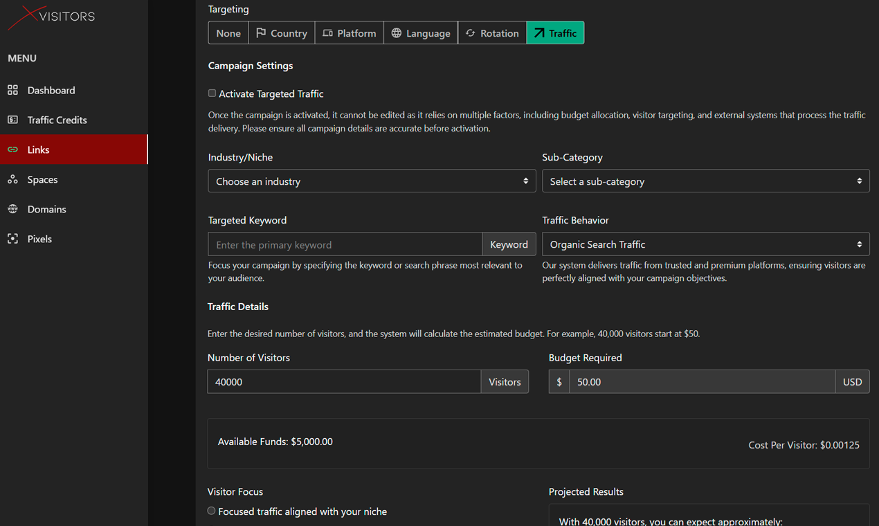Open the Traffic Behavior dropdown
Screen dimensions: 879x526
[x=706, y=244]
